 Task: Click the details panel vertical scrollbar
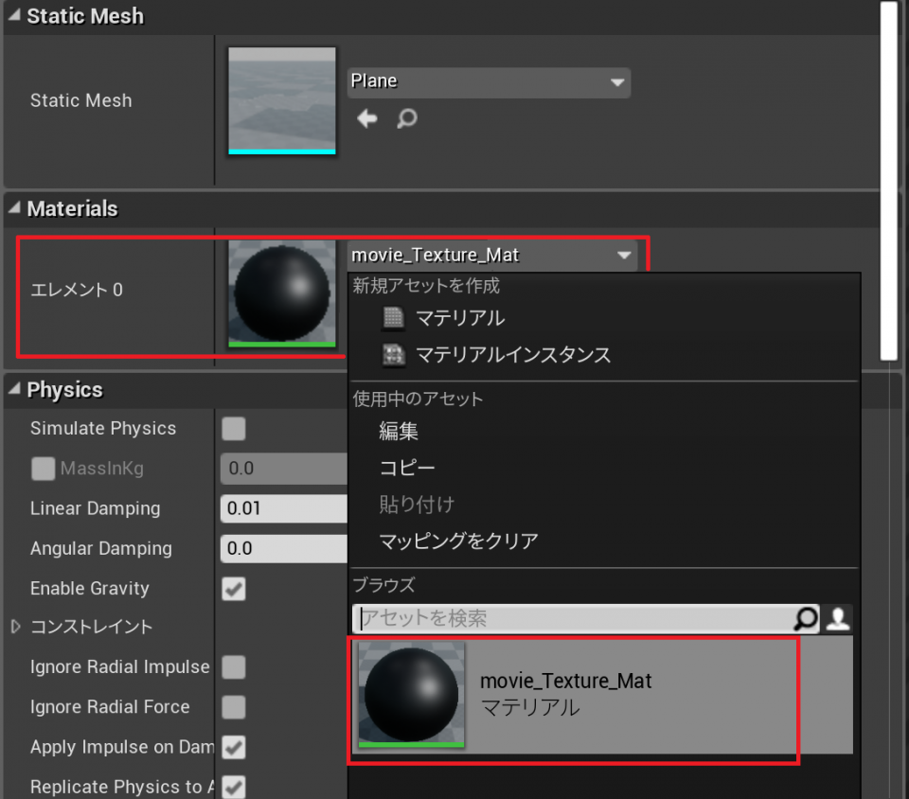[889, 181]
